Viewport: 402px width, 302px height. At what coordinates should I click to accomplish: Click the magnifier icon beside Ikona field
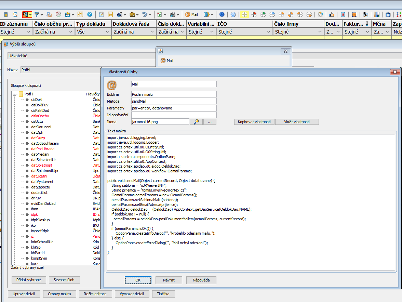point(196,122)
